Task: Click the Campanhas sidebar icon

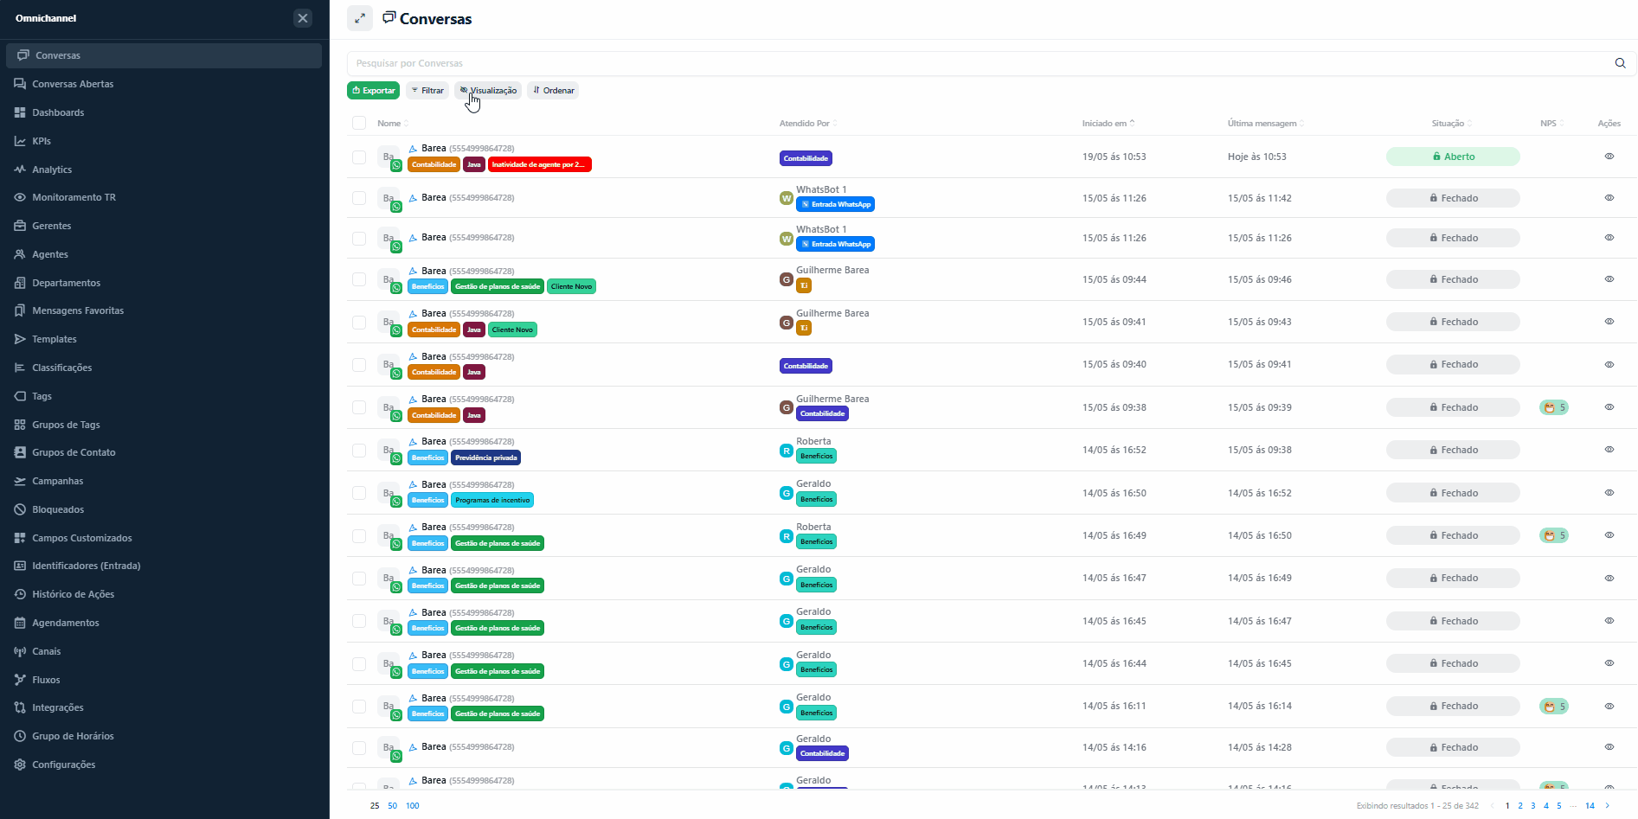Action: tap(20, 481)
